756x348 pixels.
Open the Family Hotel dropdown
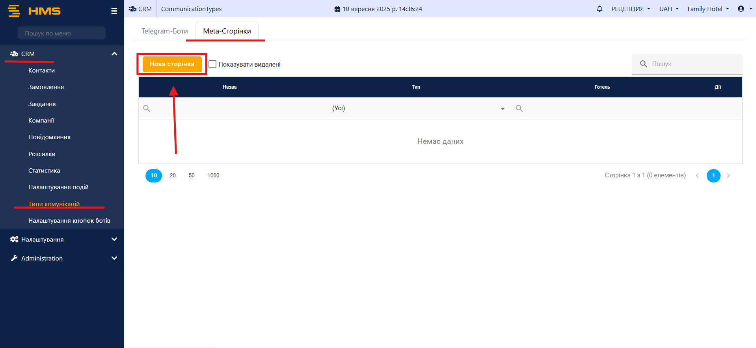(x=708, y=9)
